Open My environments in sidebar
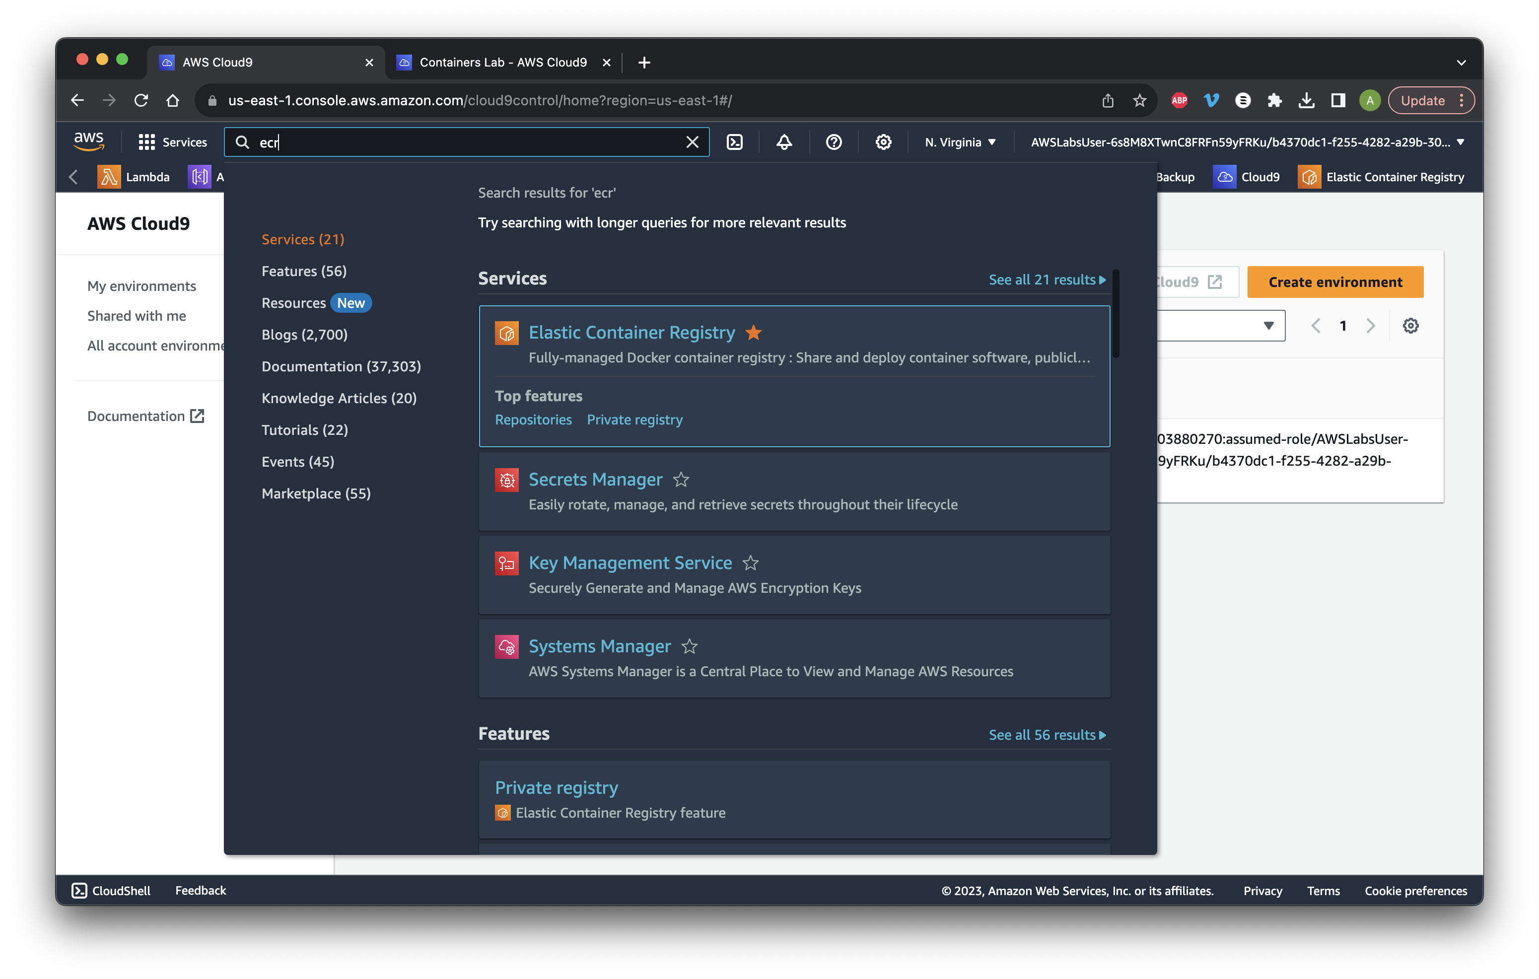Viewport: 1539px width, 979px height. 142,285
